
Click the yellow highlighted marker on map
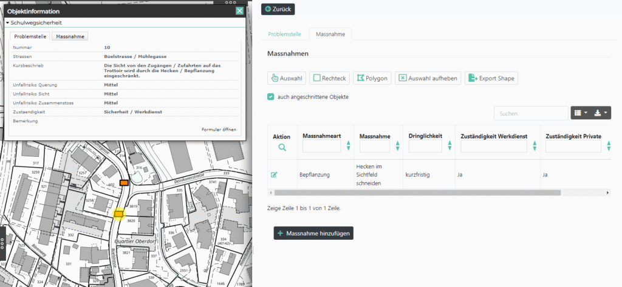[119, 213]
